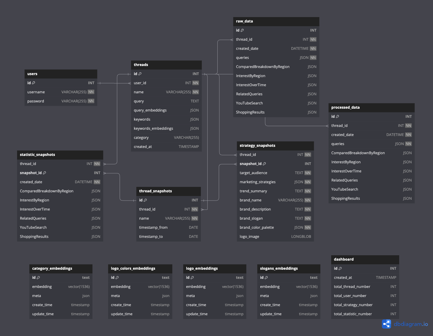Select the threads table header
This screenshot has width=433, height=336.
pos(166,65)
